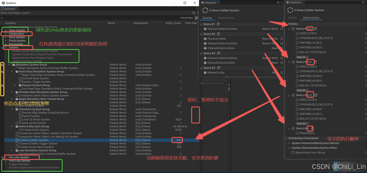Click the popout icon beside Query #3
The image size is (367, 173).
click(218, 53)
